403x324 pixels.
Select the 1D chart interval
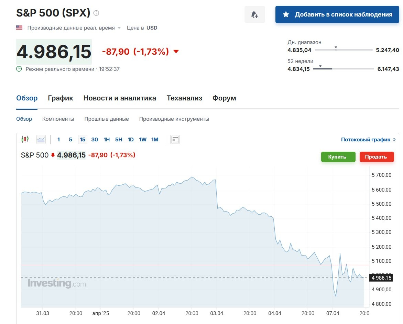tap(131, 139)
